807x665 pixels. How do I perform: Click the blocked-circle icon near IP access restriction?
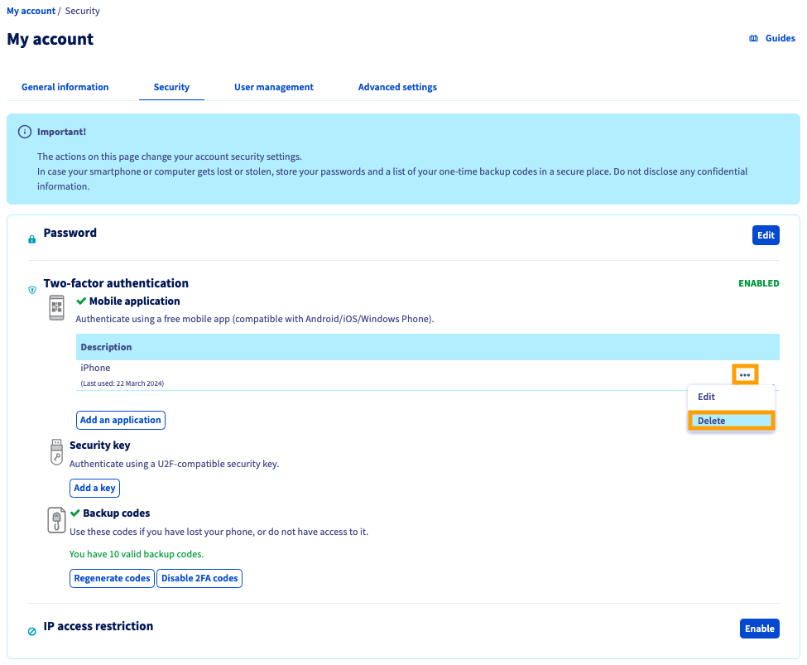pyautogui.click(x=31, y=630)
